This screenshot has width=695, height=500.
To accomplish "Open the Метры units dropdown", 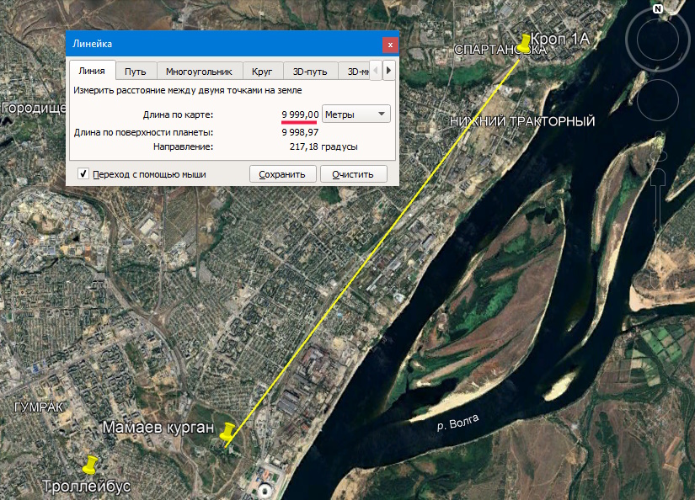I will click(356, 114).
